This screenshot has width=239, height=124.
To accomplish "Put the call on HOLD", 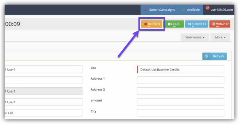I will pyautogui.click(x=175, y=24).
